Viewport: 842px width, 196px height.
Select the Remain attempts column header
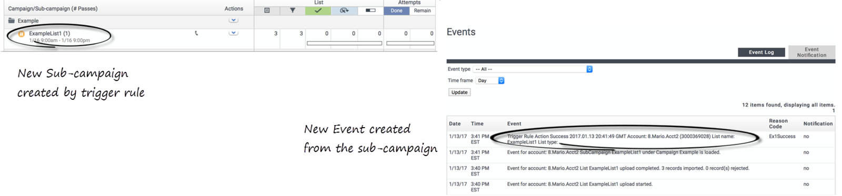[422, 11]
